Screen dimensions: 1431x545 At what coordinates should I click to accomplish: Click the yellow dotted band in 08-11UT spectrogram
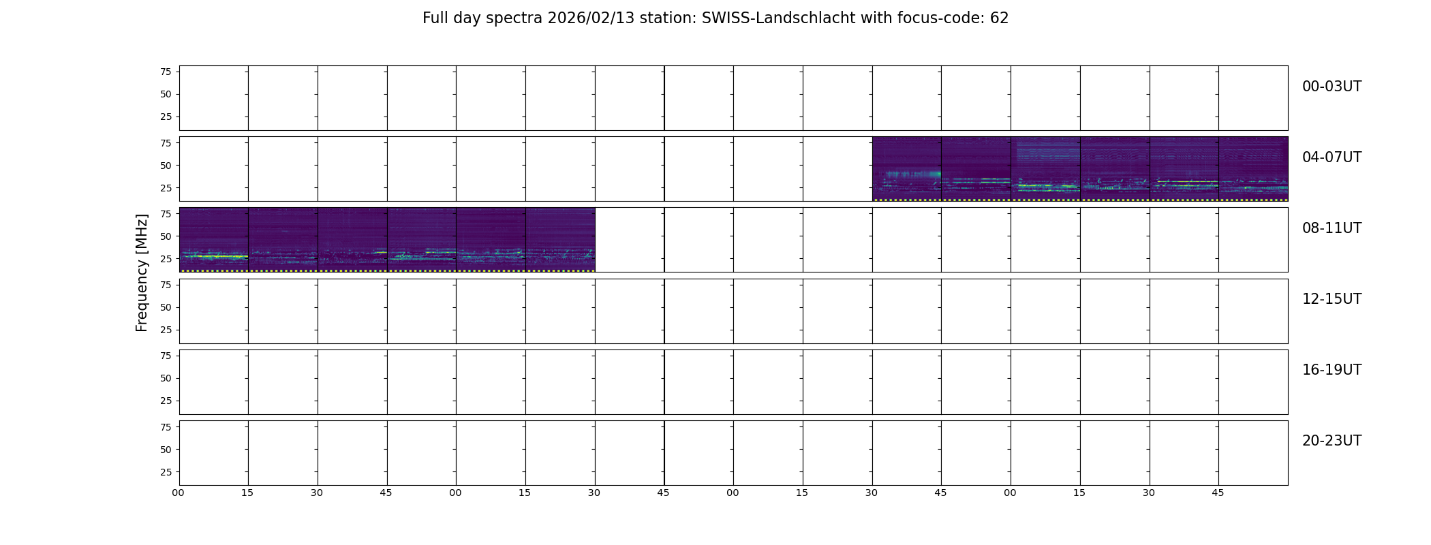pos(387,270)
